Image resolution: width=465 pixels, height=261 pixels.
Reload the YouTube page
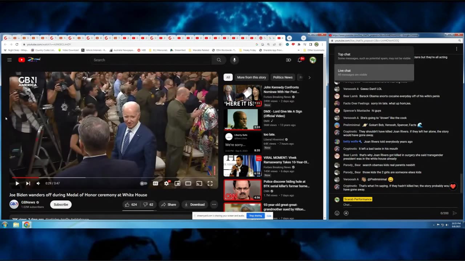[x=17, y=44]
